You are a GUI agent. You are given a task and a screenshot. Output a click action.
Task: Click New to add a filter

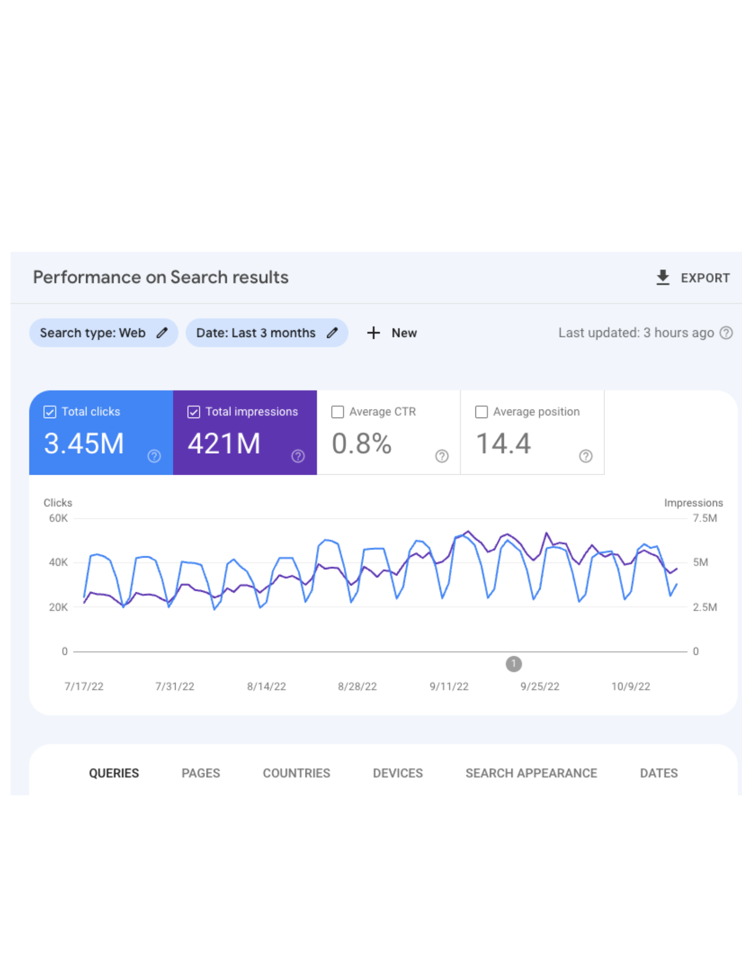click(x=404, y=333)
